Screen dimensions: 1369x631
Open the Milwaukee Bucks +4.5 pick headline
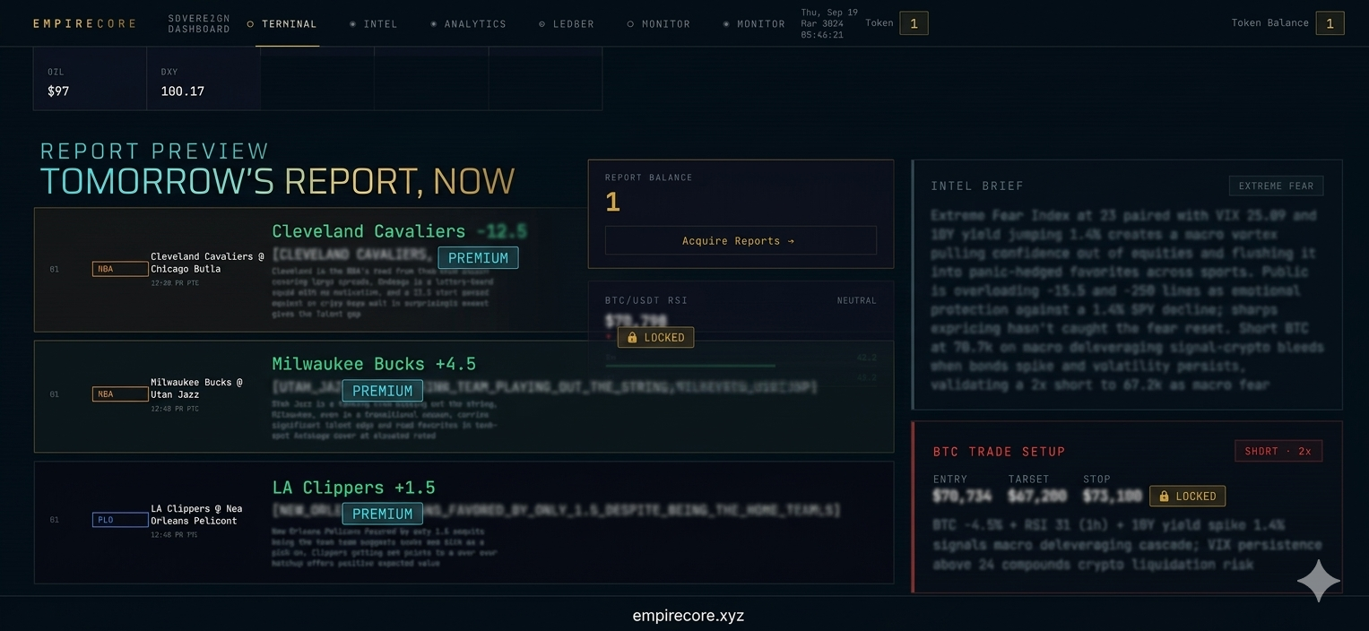374,364
